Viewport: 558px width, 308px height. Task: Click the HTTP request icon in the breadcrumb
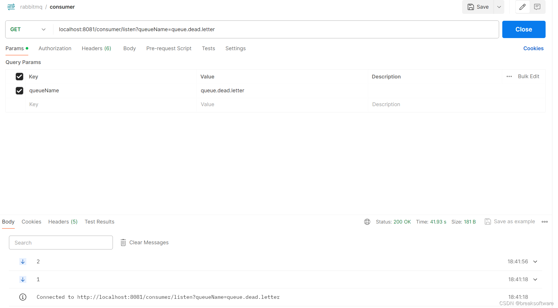tap(11, 7)
